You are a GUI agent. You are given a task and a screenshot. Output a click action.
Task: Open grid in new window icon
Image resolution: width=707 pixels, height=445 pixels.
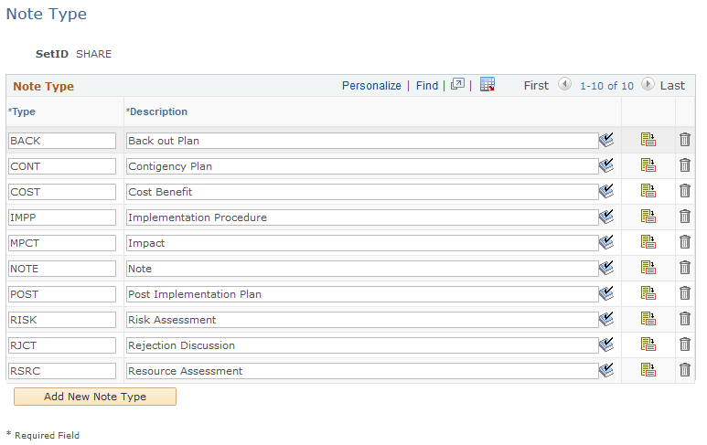coord(457,84)
